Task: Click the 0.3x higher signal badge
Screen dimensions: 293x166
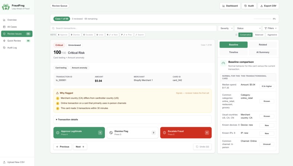Action: 267,86
